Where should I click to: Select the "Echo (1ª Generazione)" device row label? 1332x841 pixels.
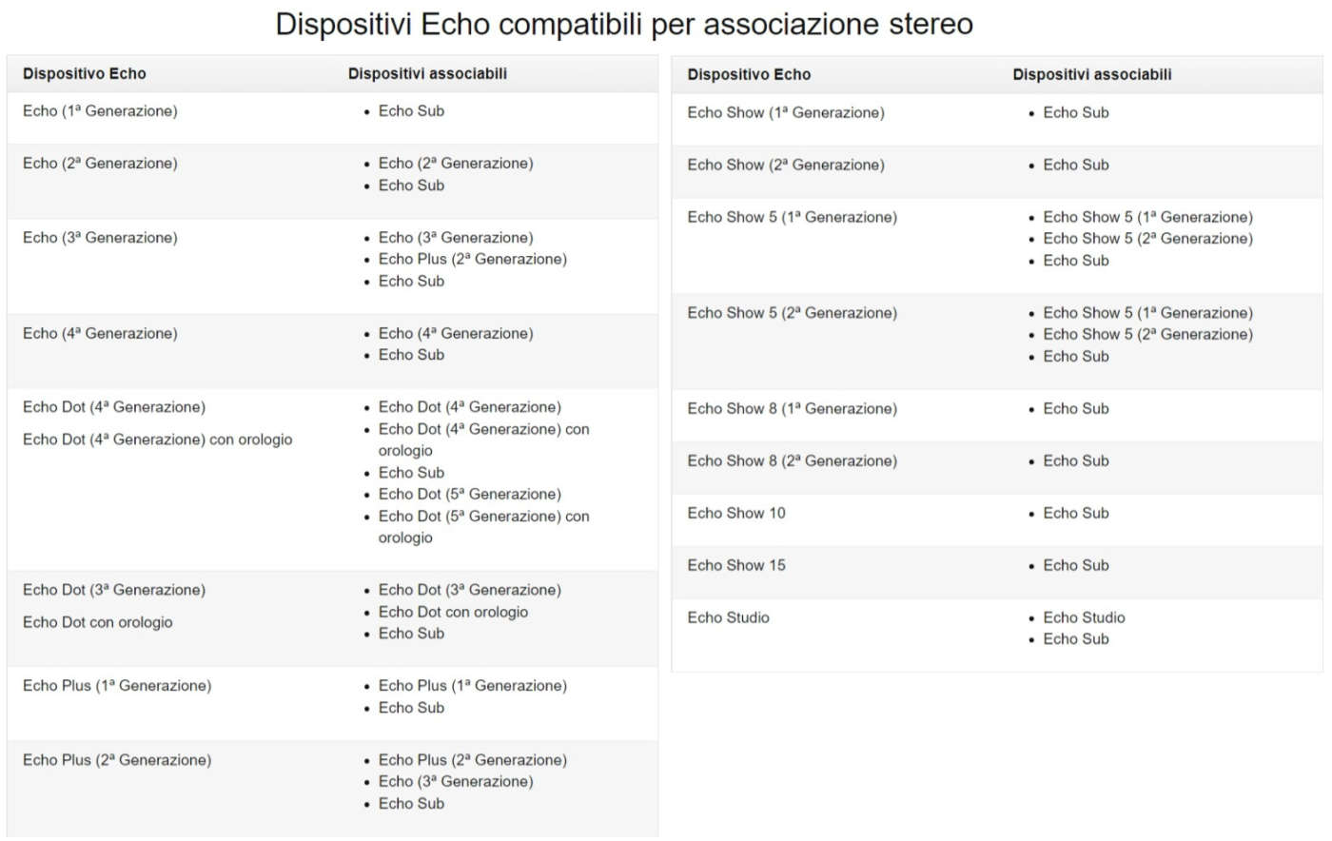(x=100, y=111)
